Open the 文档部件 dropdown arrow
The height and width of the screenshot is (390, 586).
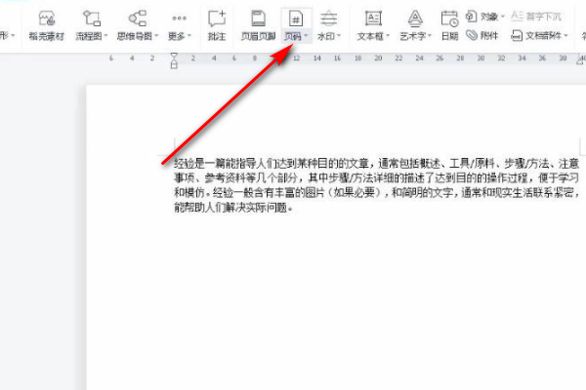pyautogui.click(x=565, y=36)
